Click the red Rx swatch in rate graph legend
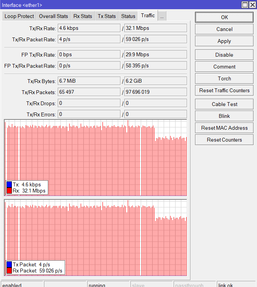 [x=9, y=191]
